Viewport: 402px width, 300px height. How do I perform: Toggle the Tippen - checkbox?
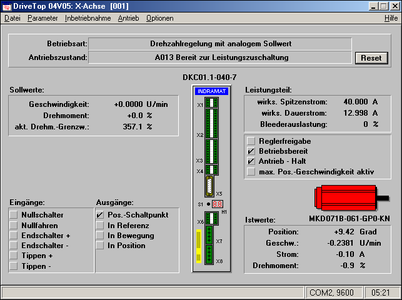14,266
